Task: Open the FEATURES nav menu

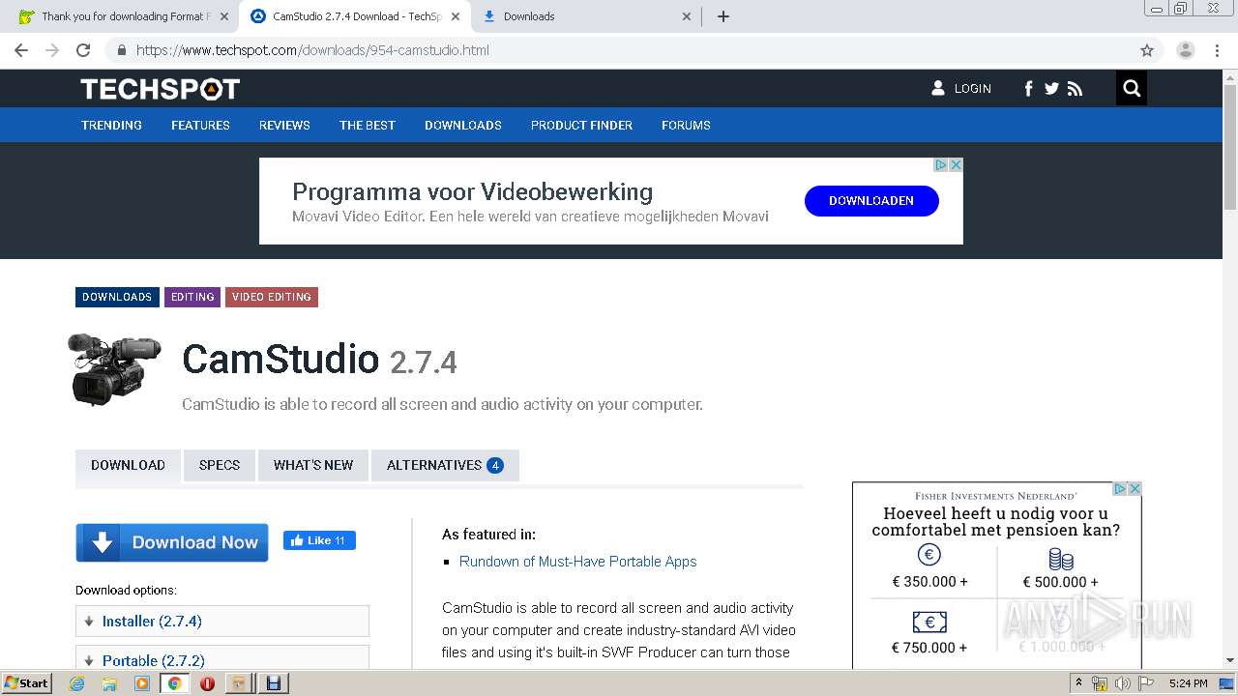Action: pos(200,125)
